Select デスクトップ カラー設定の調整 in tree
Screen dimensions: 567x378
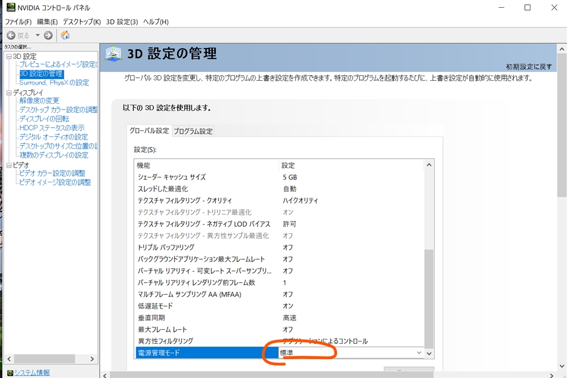click(x=58, y=110)
